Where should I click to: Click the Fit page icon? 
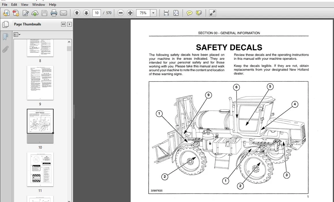[x=176, y=13]
